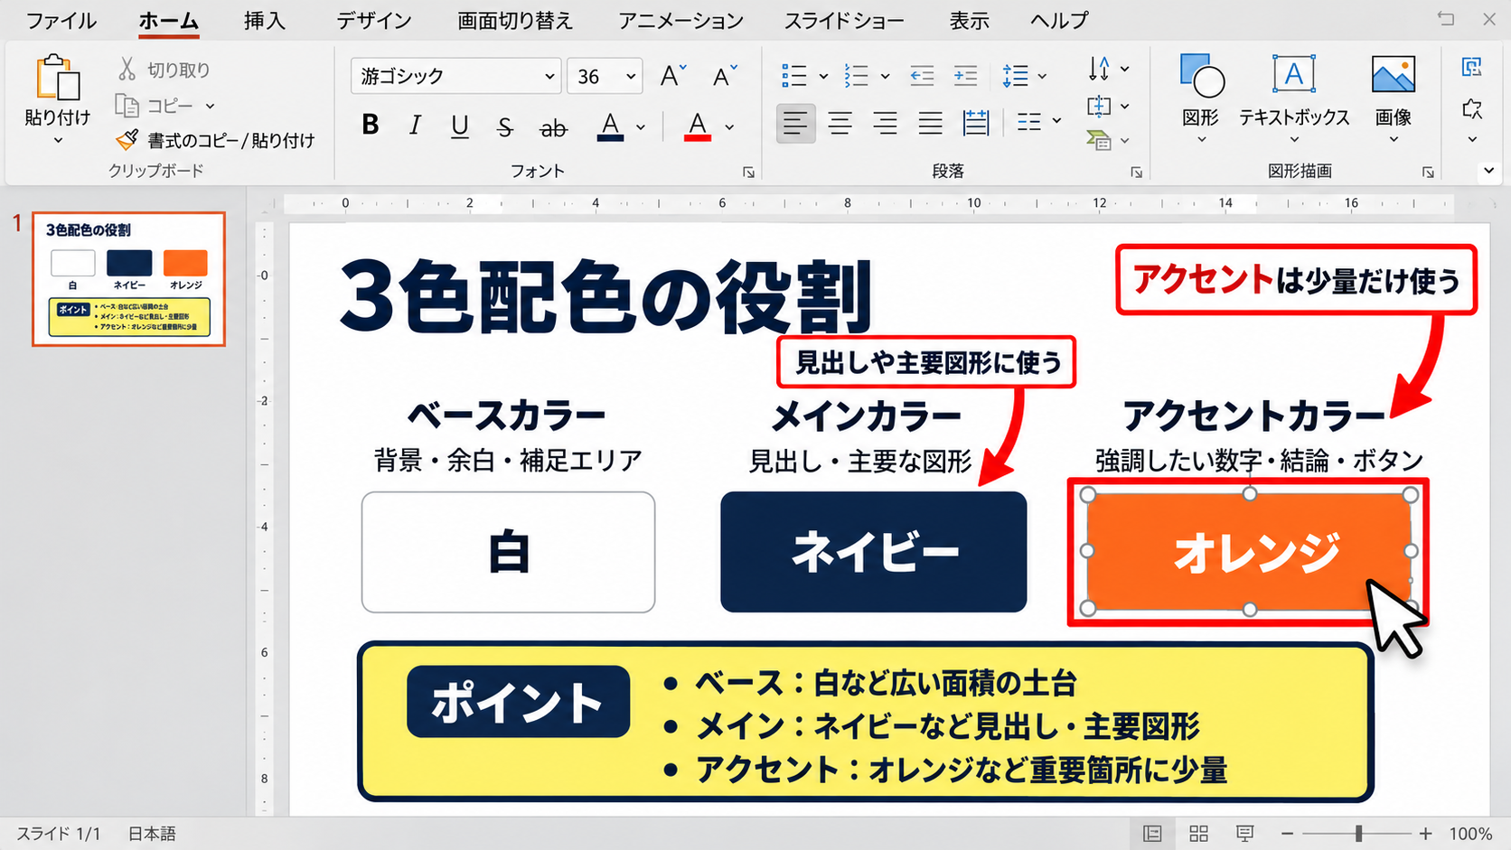Viewport: 1511px width, 850px height.
Task: Open the 挿入 ribbon tab
Action: point(265,20)
